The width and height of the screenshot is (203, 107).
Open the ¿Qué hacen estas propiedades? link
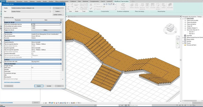(x=12, y=82)
